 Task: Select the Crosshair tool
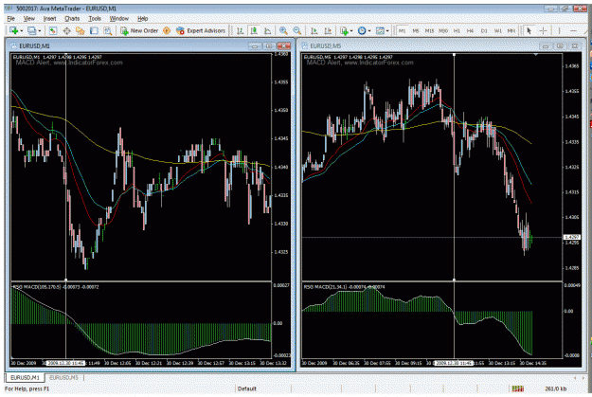(x=543, y=30)
